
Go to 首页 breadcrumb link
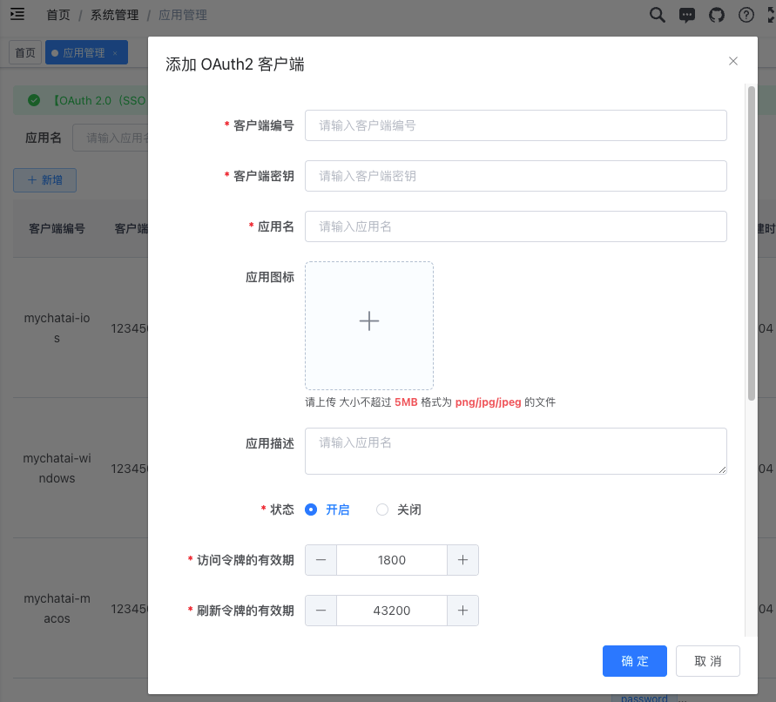point(58,15)
